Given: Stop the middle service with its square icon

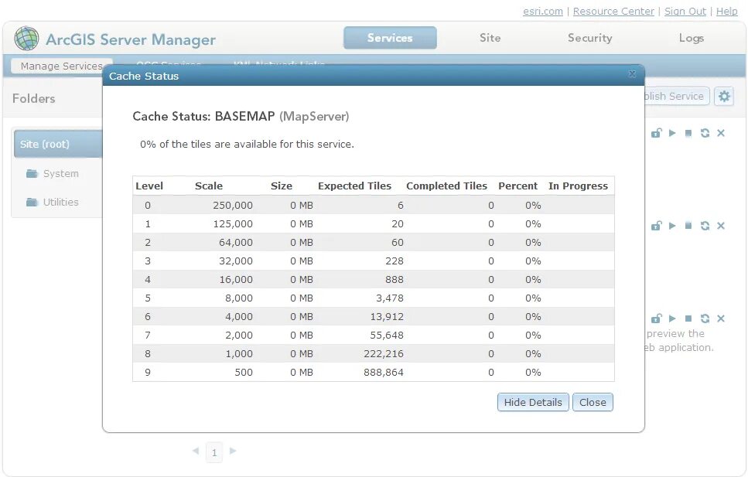Looking at the screenshot, I should pos(688,226).
